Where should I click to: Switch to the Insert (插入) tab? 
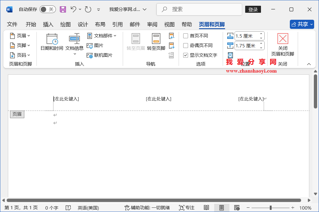click(x=48, y=24)
